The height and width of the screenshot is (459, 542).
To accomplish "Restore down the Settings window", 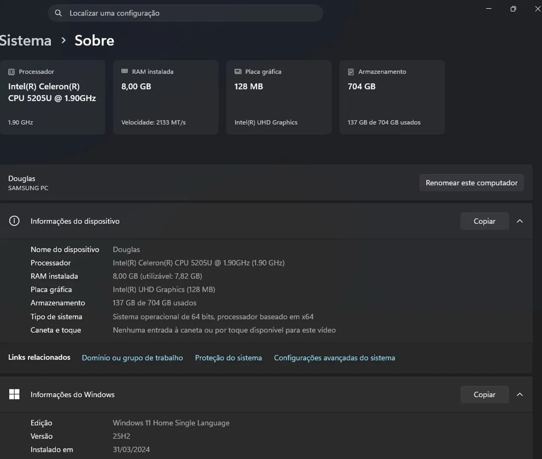I will [x=513, y=8].
